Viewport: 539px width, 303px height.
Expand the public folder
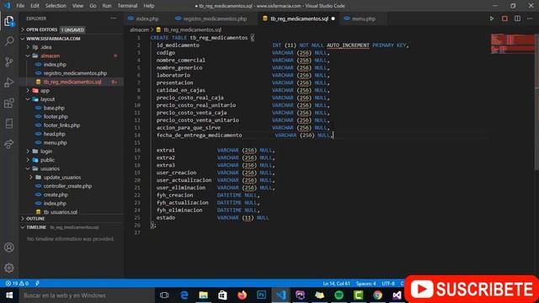click(x=47, y=160)
